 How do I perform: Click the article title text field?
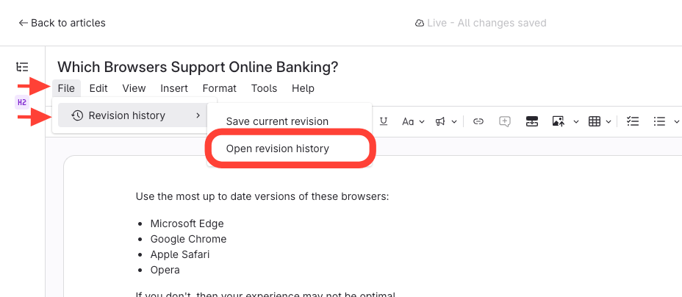198,67
